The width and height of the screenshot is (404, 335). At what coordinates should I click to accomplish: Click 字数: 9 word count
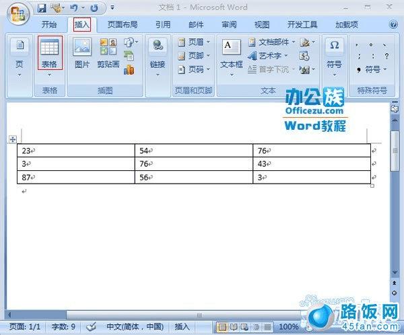[63, 327]
